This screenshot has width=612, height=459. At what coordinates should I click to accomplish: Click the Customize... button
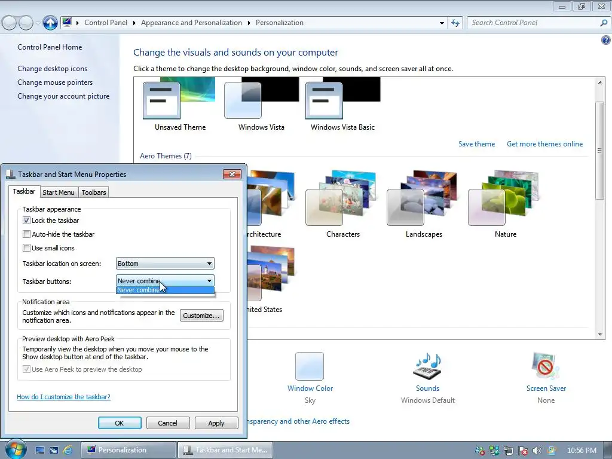[x=201, y=316]
